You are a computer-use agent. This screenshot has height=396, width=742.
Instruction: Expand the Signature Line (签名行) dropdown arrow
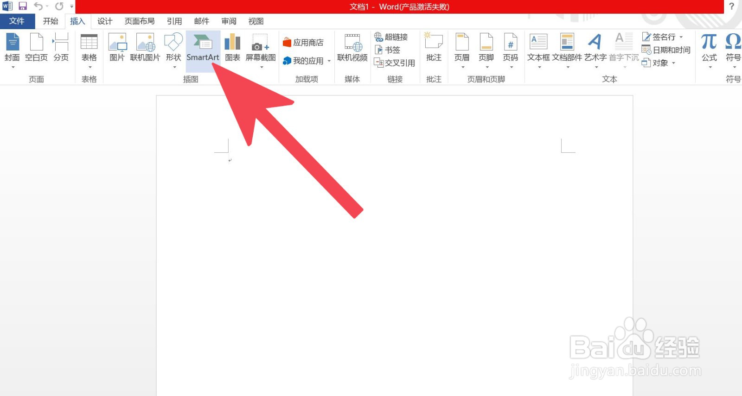pos(681,37)
